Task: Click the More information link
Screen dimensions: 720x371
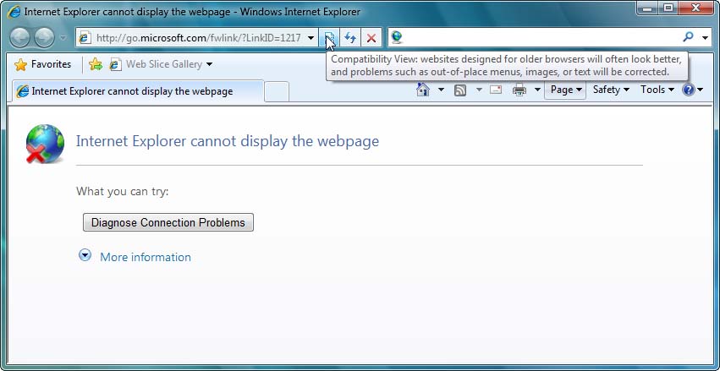Action: (x=146, y=257)
